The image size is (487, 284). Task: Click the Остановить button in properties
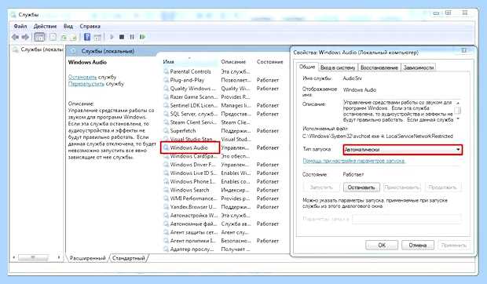(x=361, y=188)
